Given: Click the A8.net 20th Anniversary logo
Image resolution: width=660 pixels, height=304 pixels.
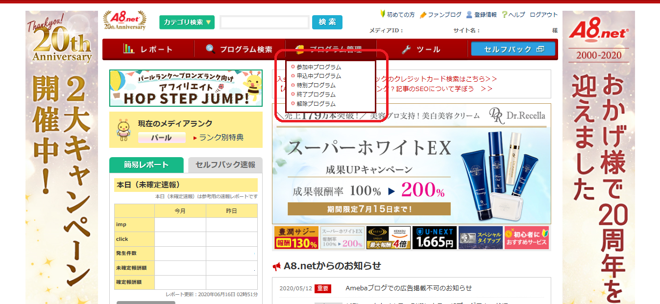Looking at the screenshot, I should tap(124, 21).
